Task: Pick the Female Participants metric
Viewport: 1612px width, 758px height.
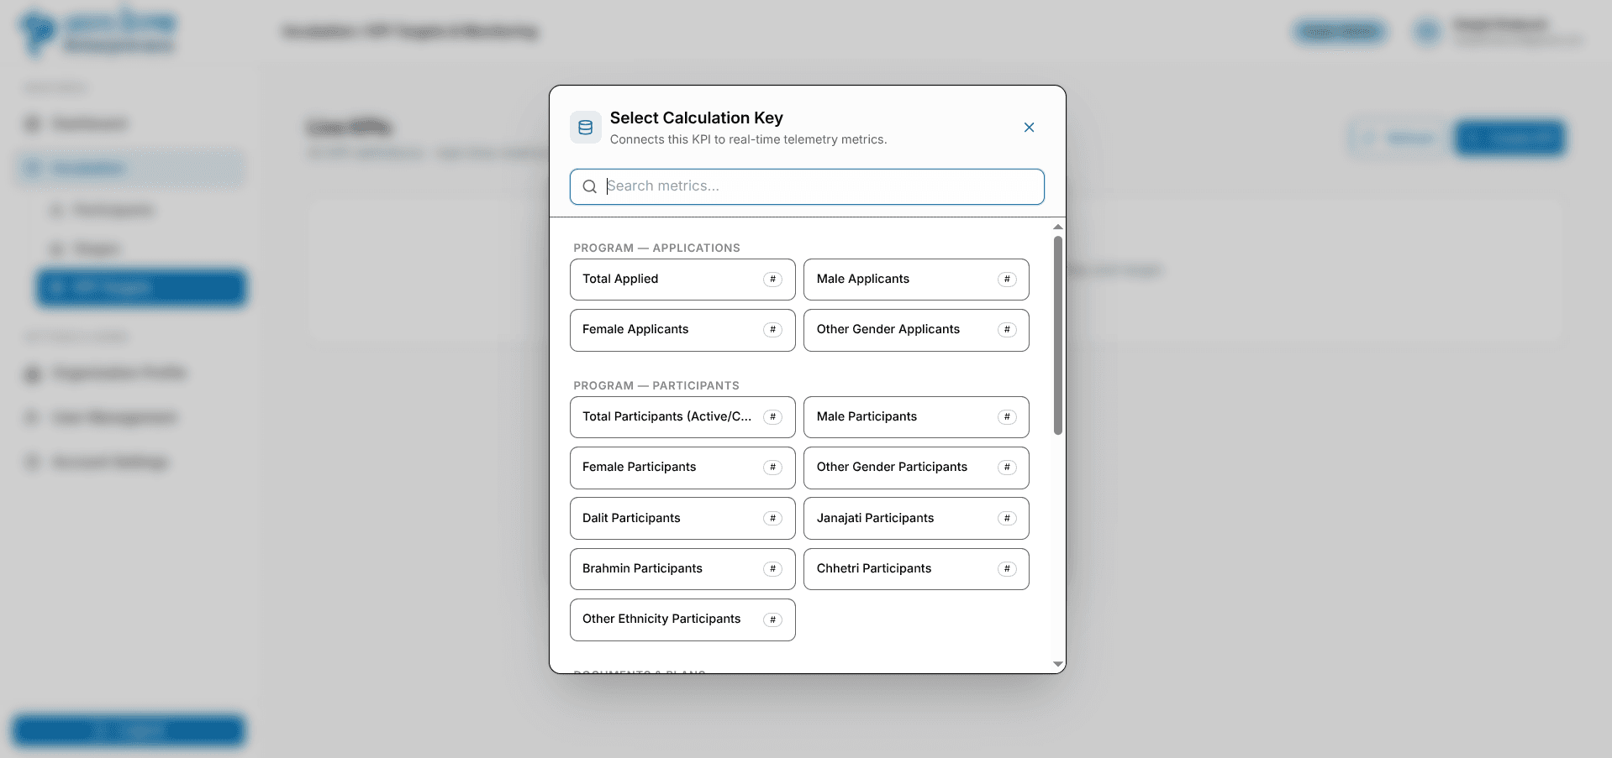Action: [x=682, y=468]
